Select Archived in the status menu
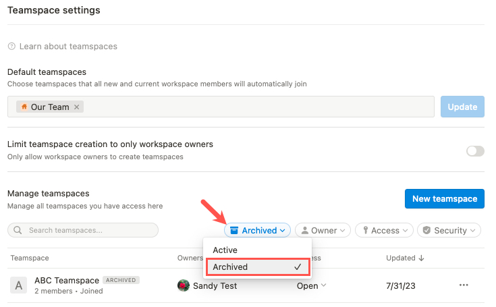The width and height of the screenshot is (496, 307). click(x=258, y=267)
